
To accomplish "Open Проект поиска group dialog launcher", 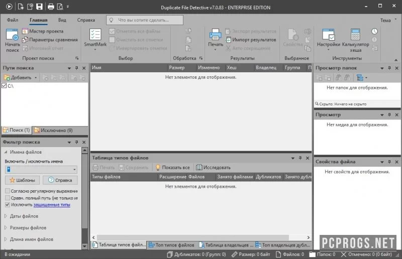I will click(77, 58).
